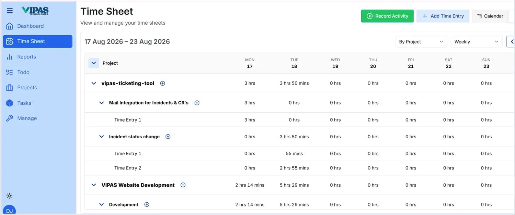Collapse all rows via Project header chevron
This screenshot has width=515, height=215.
[94, 63]
